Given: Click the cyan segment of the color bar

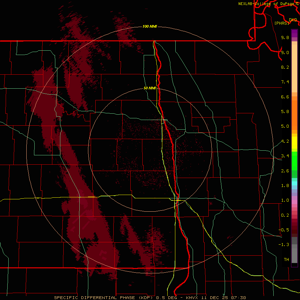Looking at the screenshot, I should coord(294,183).
